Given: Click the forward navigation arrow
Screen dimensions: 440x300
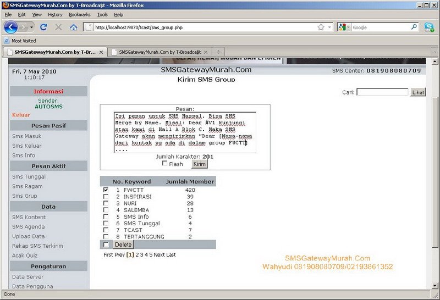Looking at the screenshot, I should [24, 27].
